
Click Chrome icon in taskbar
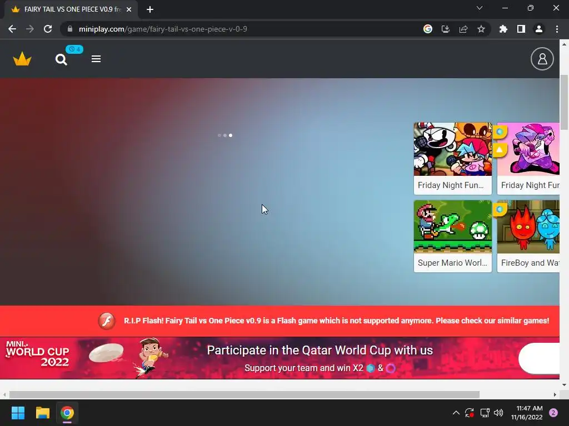coord(67,413)
